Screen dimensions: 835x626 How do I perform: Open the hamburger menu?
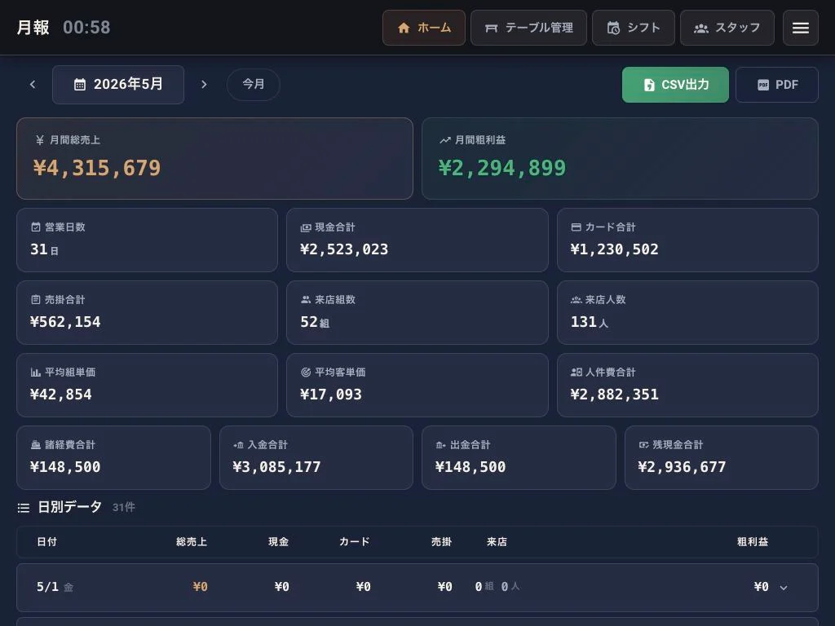pyautogui.click(x=800, y=28)
